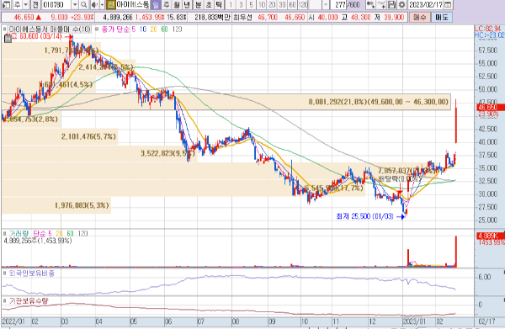This screenshot has height=329, width=505.
Task: Click the stock name 아이에스동
Action: 132,4
